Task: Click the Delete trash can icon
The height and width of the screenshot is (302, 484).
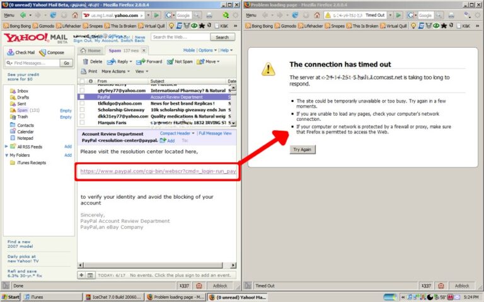Action: (x=85, y=62)
